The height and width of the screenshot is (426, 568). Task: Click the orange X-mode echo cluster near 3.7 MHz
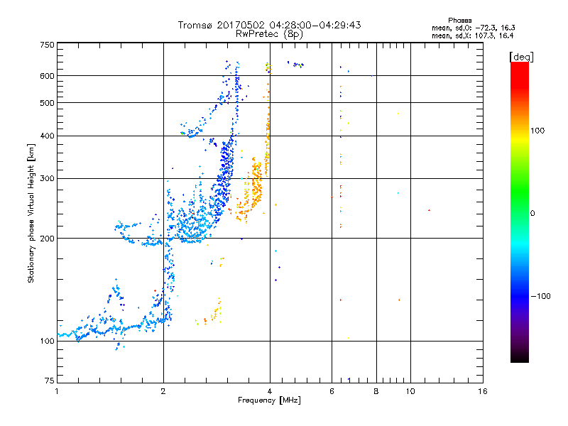pos(256,183)
